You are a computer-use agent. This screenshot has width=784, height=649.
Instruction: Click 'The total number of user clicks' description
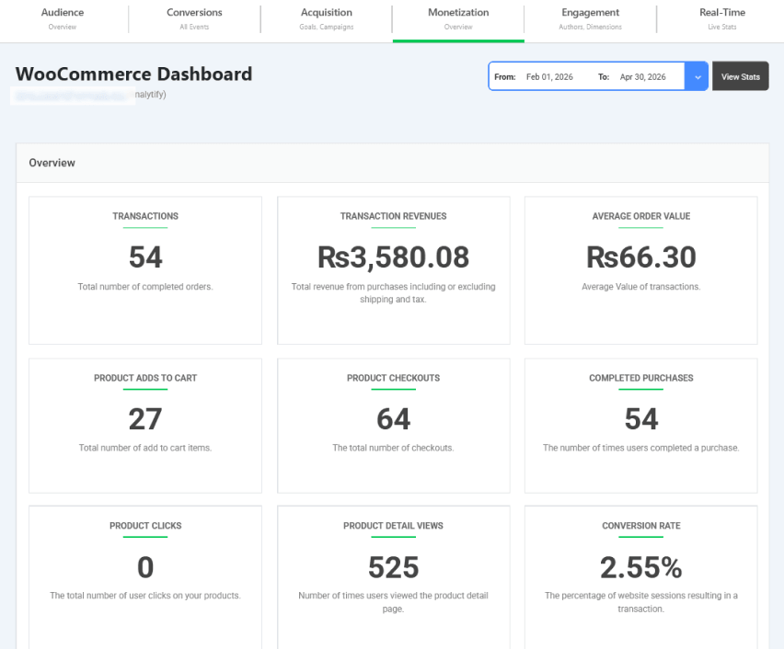point(145,596)
